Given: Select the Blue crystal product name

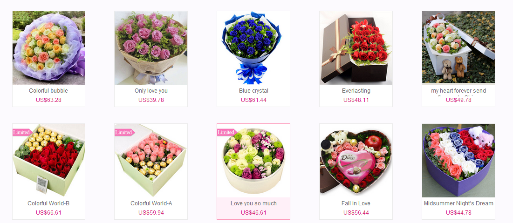Looking at the screenshot, I should pos(253,91).
